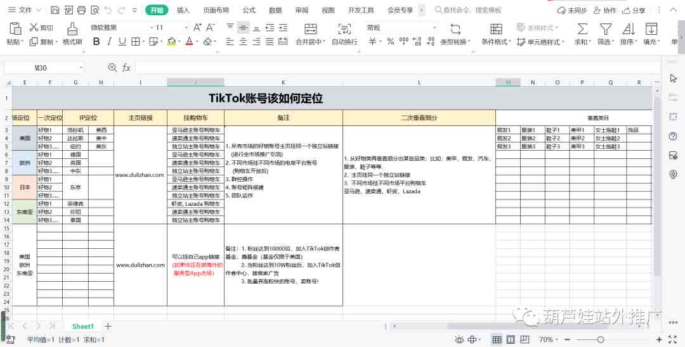This screenshot has height=347, width=685.
Task: Click the Sort (排序) icon
Action: (628, 29)
